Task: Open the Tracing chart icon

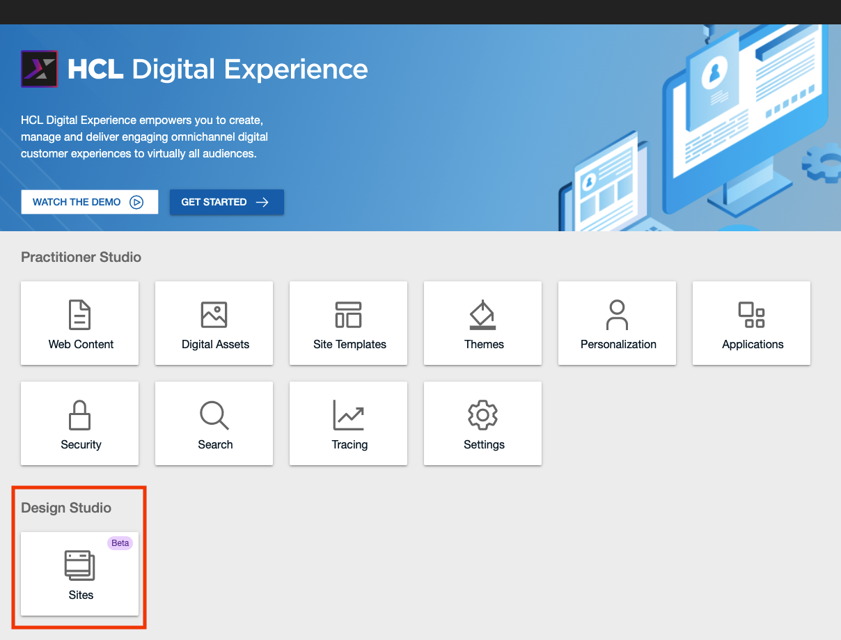Action: 348,415
